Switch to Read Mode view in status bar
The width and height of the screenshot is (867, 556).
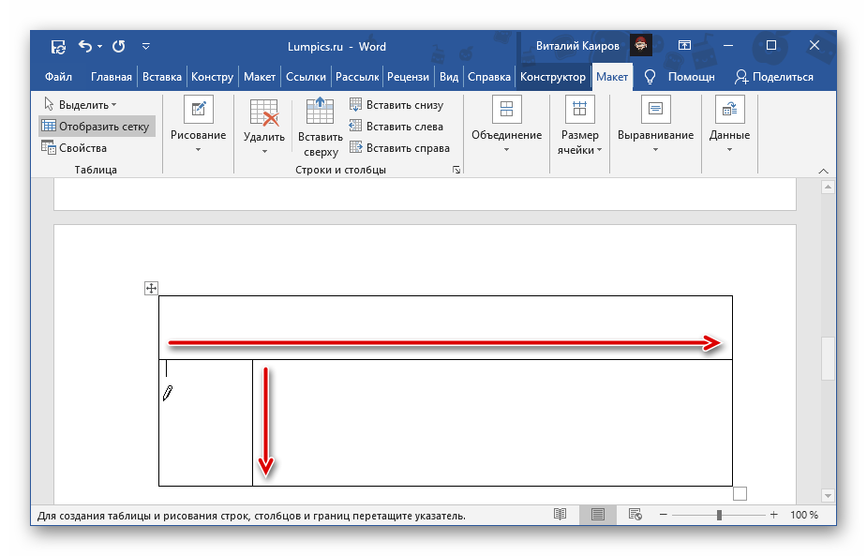tap(560, 515)
